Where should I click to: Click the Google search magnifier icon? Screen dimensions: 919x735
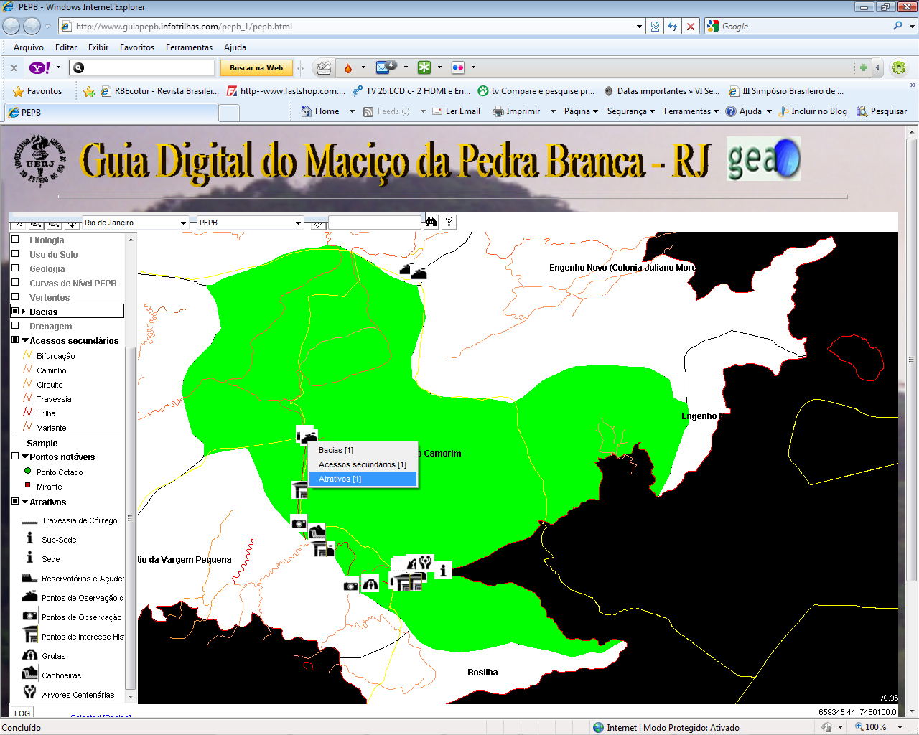click(897, 27)
